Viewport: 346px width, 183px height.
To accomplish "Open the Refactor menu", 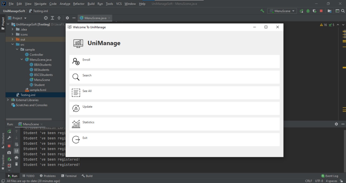I will pyautogui.click(x=79, y=4).
